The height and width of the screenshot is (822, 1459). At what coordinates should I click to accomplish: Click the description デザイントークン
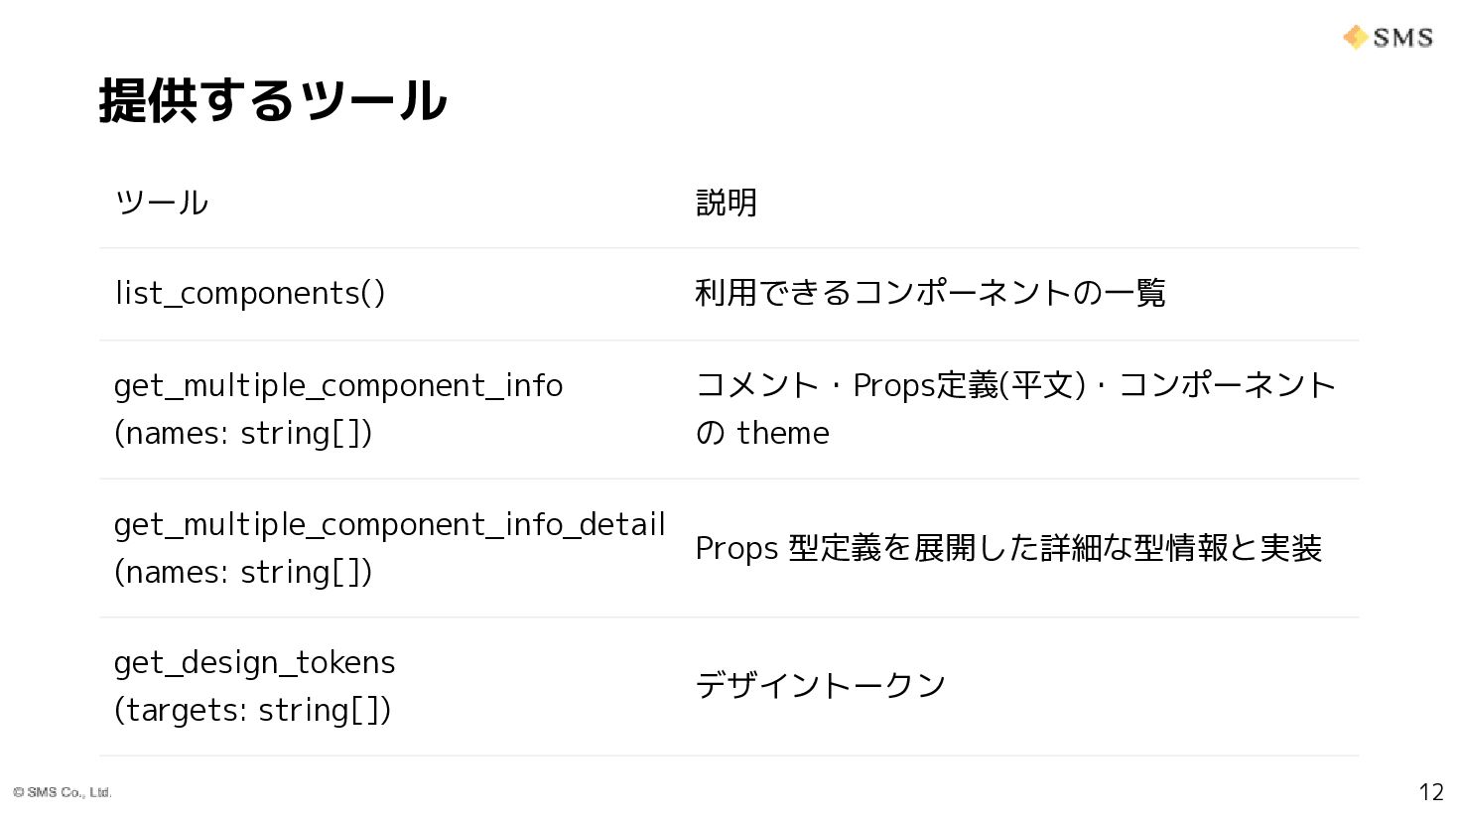[820, 686]
